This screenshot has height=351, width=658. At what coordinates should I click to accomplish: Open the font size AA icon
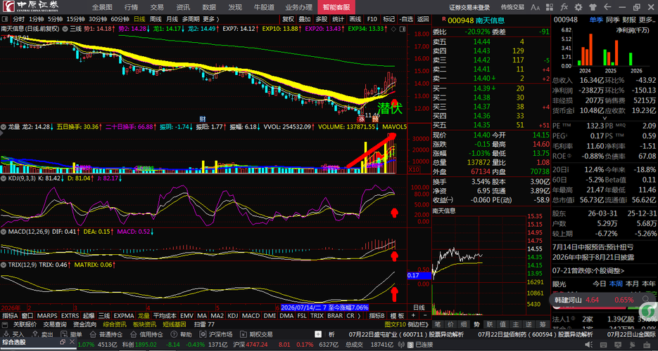[536, 7]
